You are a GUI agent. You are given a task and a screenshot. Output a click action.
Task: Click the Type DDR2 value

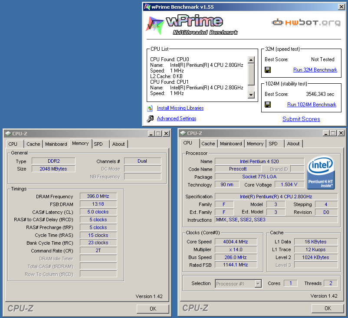coord(53,161)
